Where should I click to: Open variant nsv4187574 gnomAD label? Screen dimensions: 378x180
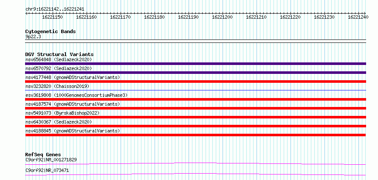coord(73,104)
